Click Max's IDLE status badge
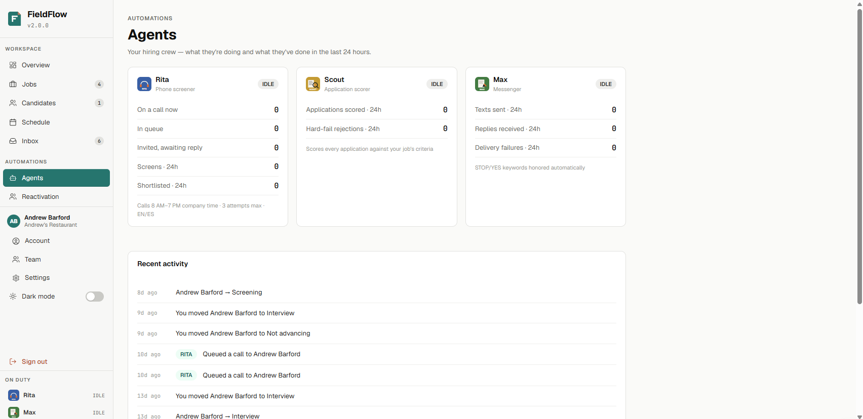Viewport: 863px width, 419px height. tap(606, 84)
